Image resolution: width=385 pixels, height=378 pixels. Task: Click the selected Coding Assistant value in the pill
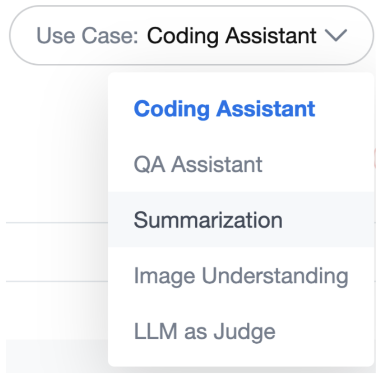pyautogui.click(x=232, y=36)
